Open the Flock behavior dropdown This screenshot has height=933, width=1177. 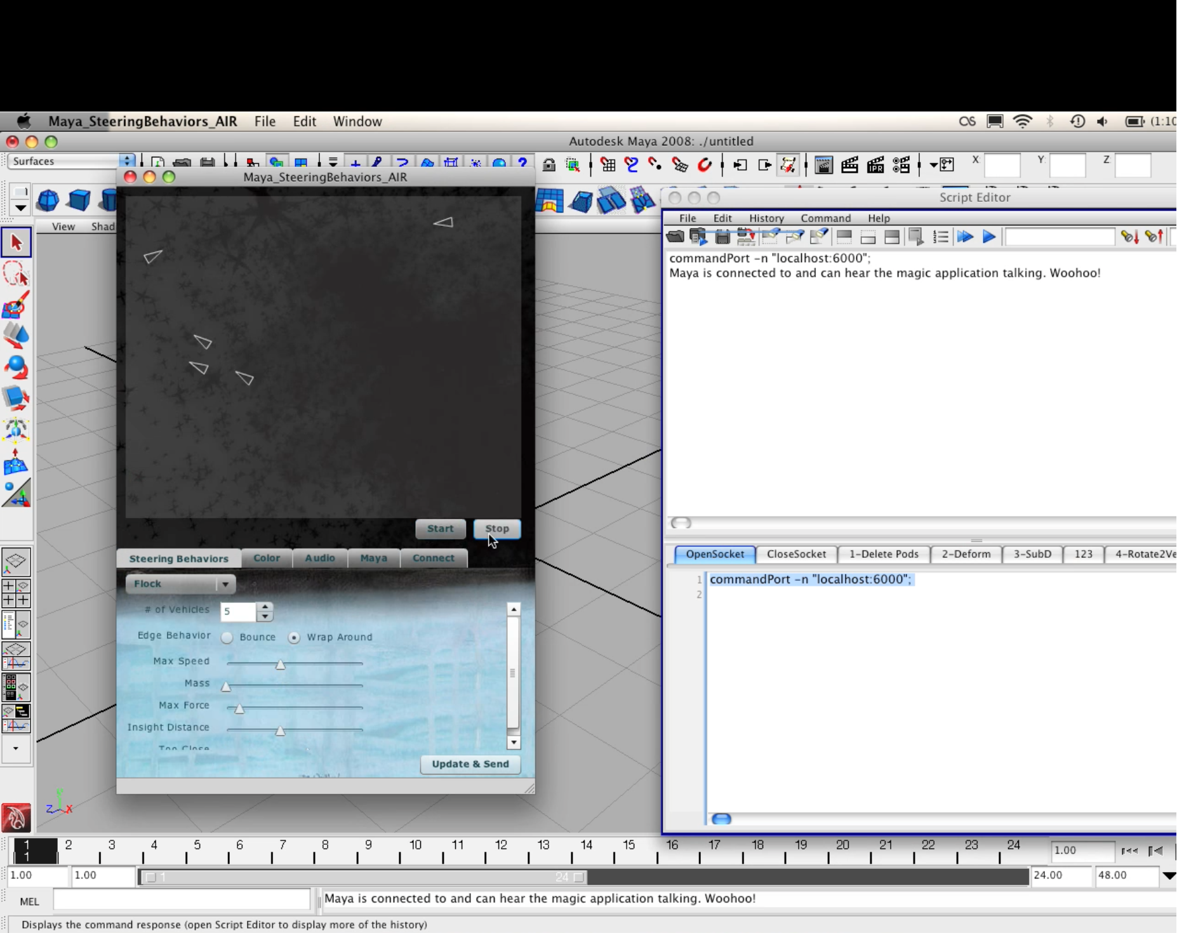pyautogui.click(x=180, y=584)
